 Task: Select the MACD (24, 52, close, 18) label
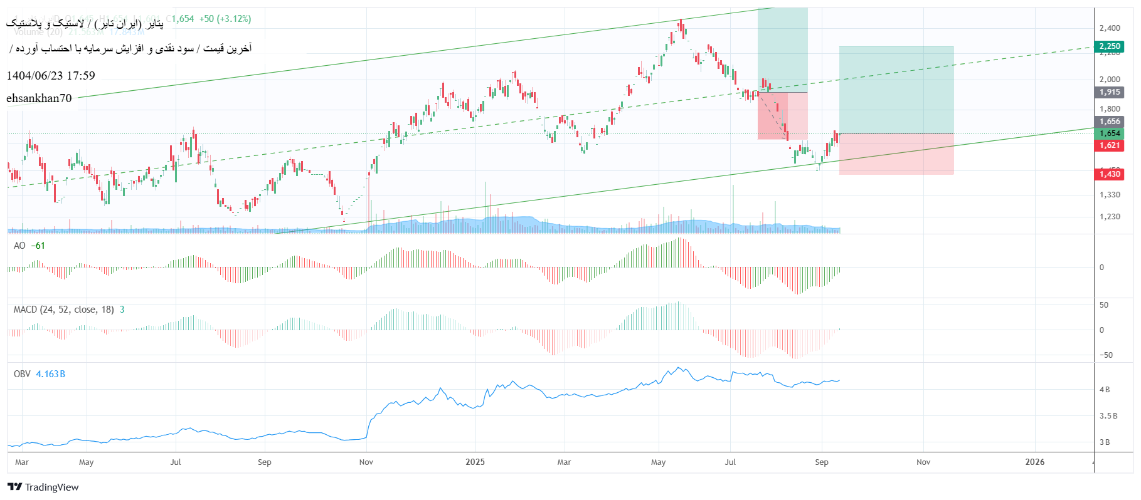63,310
